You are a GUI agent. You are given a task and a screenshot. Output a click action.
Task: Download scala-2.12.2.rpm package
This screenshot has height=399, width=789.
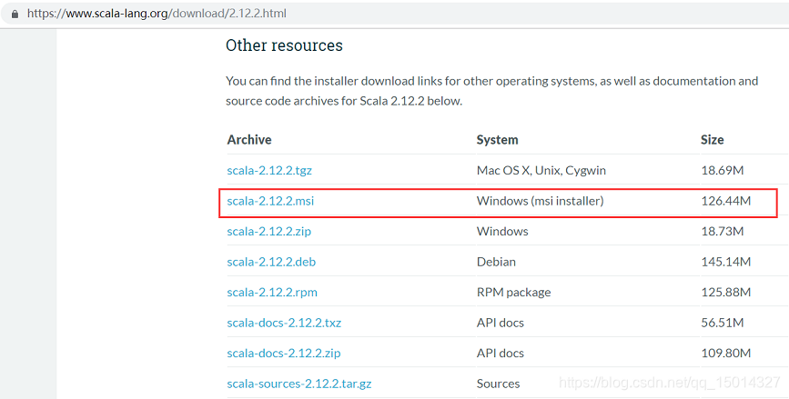pos(272,292)
